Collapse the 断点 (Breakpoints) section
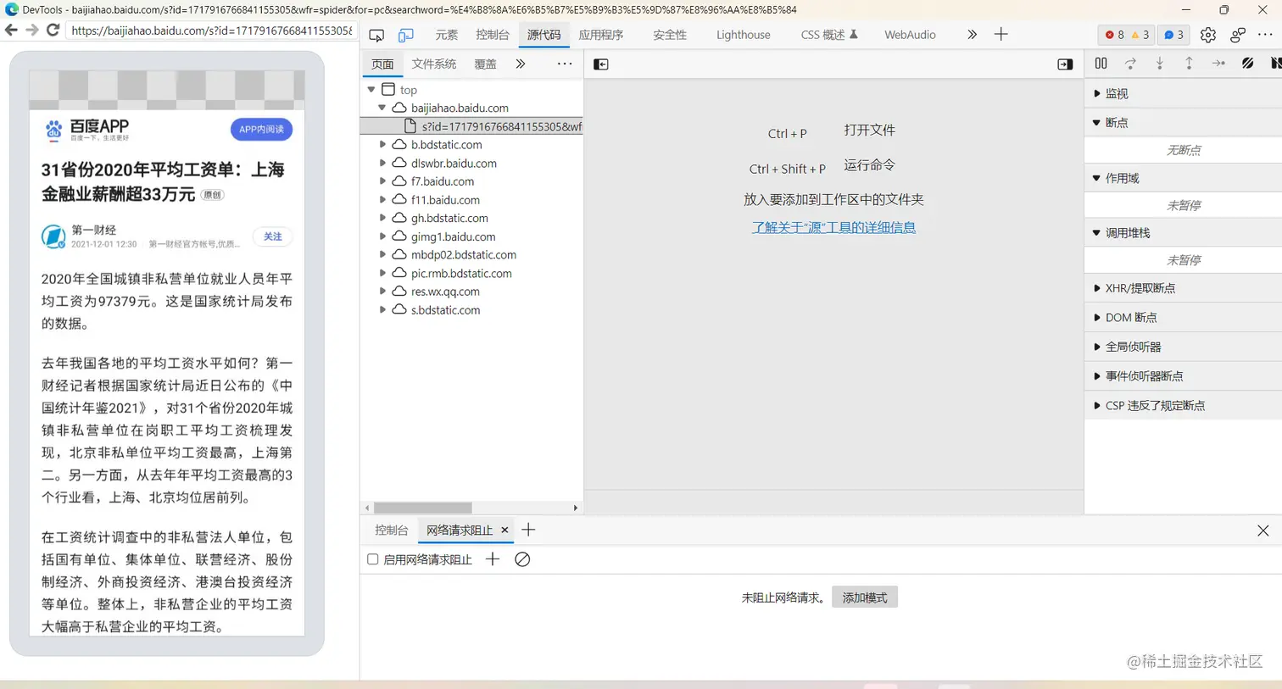This screenshot has height=689, width=1282. (1183, 123)
